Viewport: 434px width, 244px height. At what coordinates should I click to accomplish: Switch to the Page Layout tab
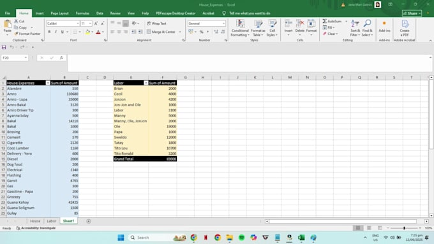pyautogui.click(x=59, y=13)
